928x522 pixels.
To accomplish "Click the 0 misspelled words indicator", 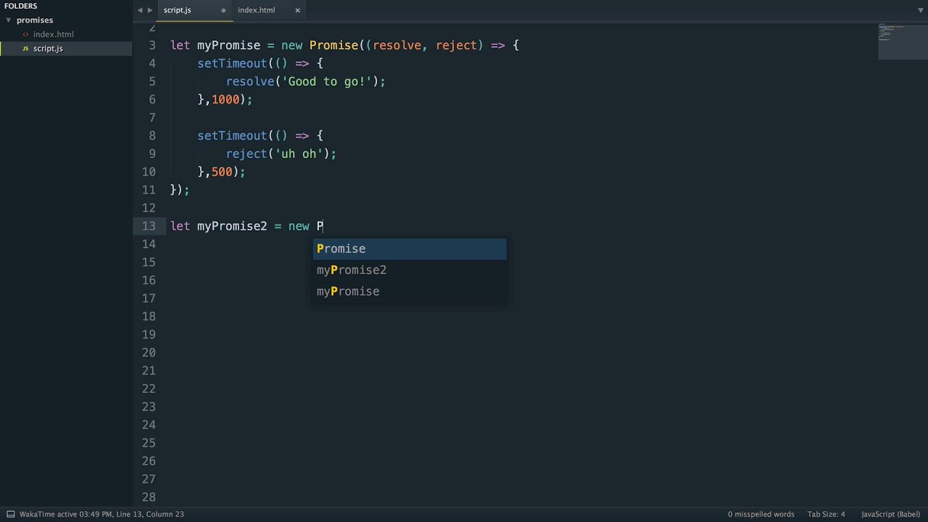I will 761,514.
